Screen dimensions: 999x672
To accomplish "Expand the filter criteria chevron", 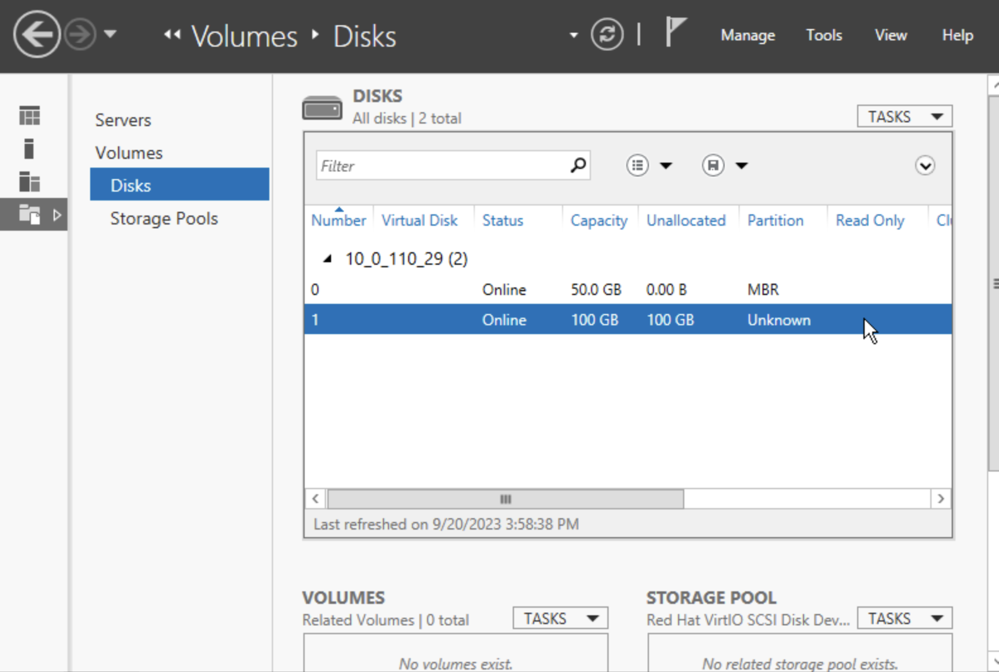I will pyautogui.click(x=925, y=166).
